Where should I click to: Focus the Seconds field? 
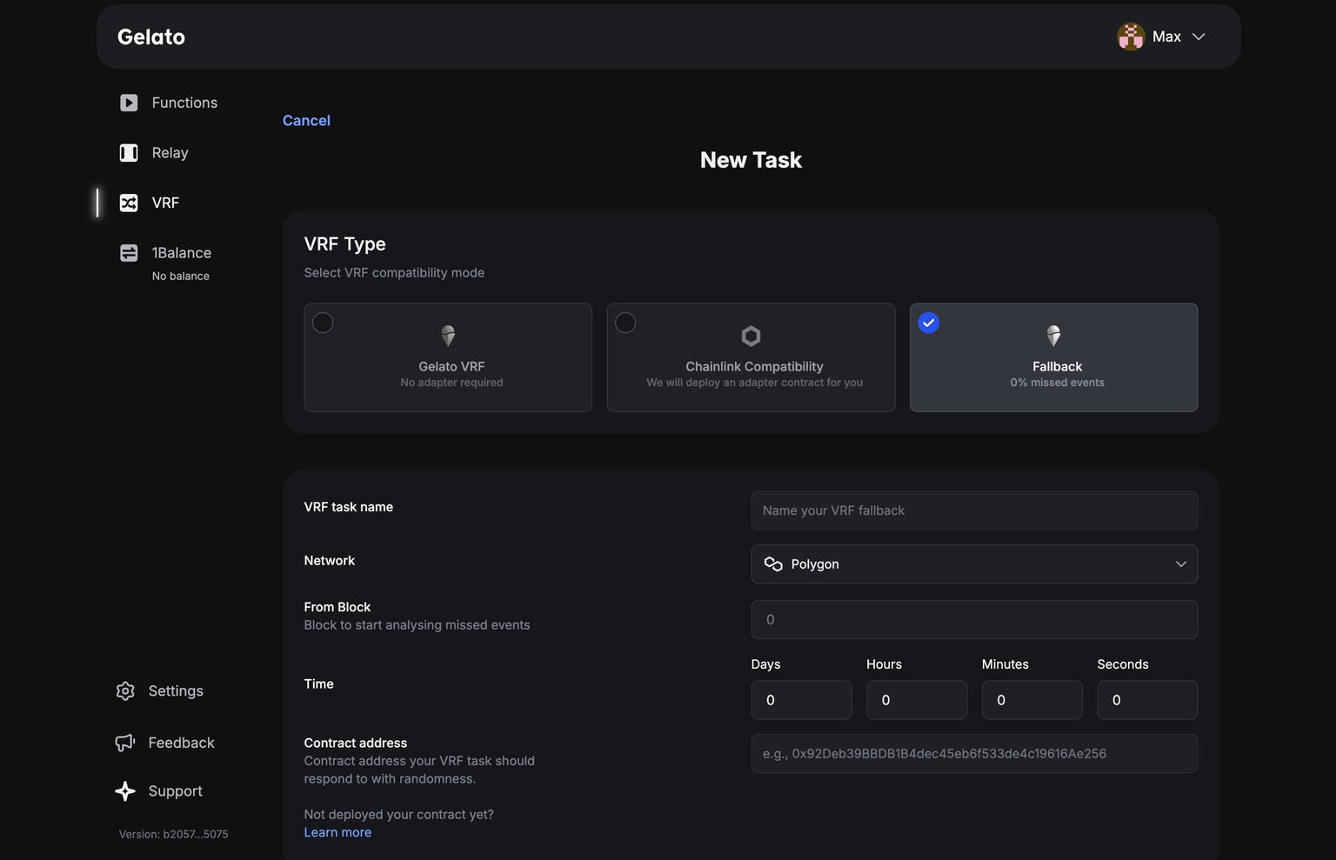click(x=1147, y=700)
